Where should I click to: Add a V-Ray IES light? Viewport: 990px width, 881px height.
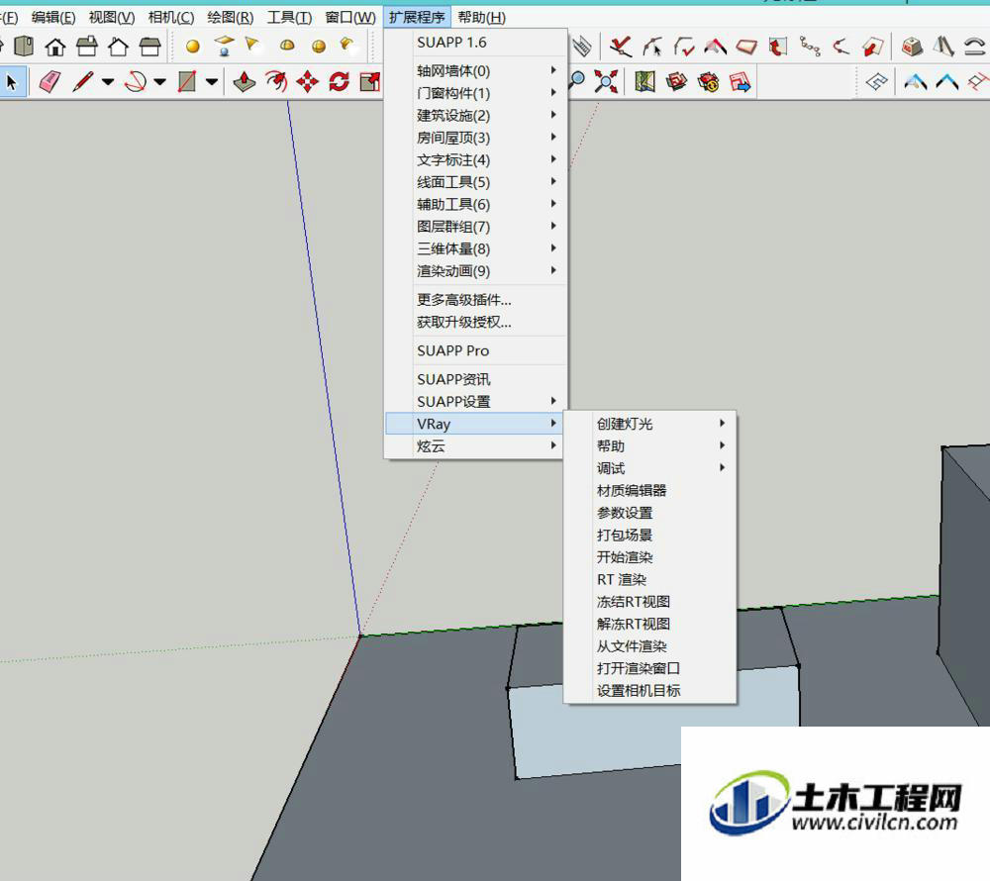pyautogui.click(x=346, y=44)
